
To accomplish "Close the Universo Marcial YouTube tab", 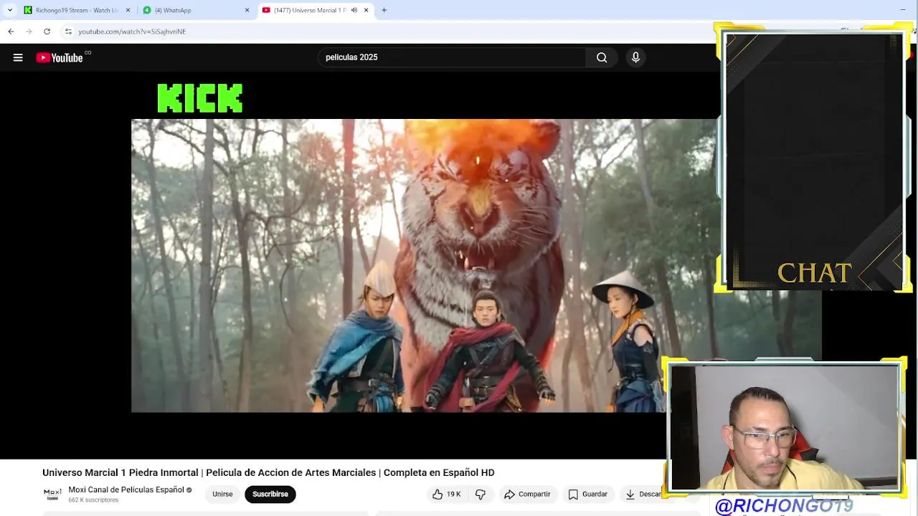I will pos(366,10).
